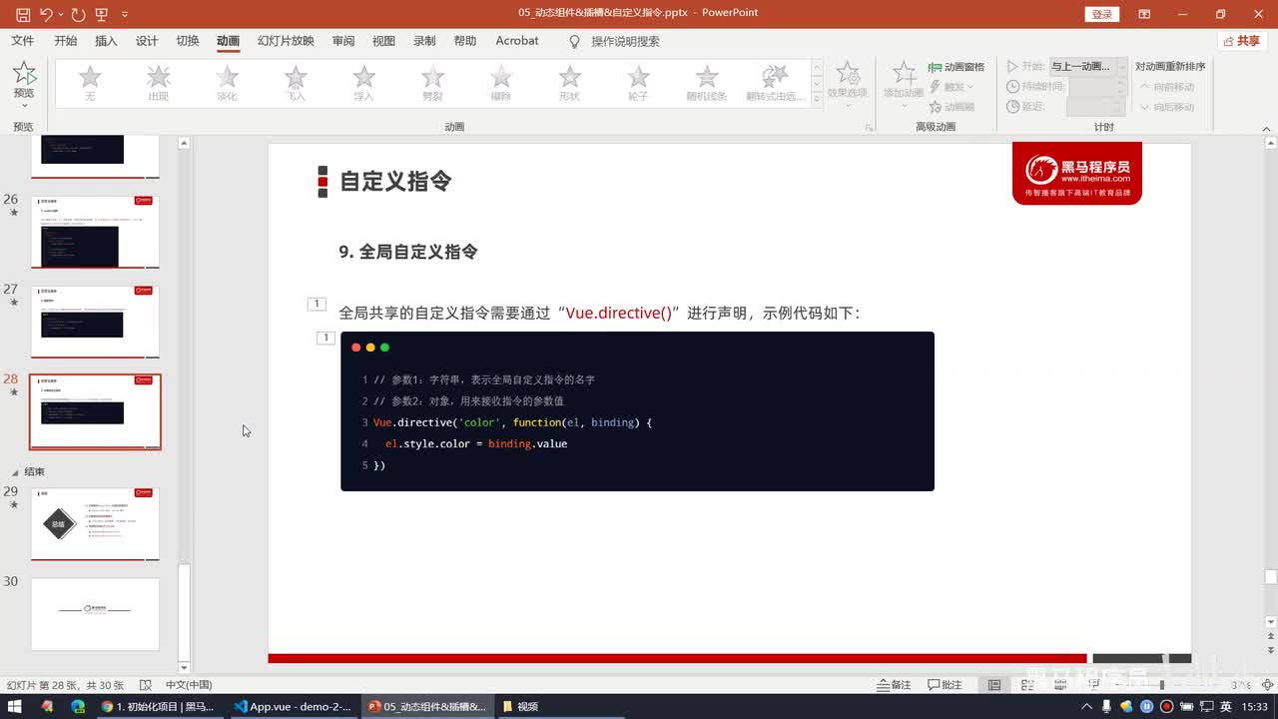Open App.vue VS Code taskbar item
1278x719 pixels.
pos(294,706)
